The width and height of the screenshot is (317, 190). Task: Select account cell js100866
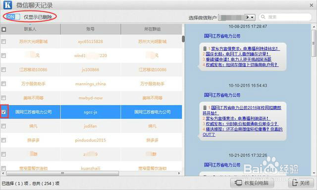coord(90,69)
